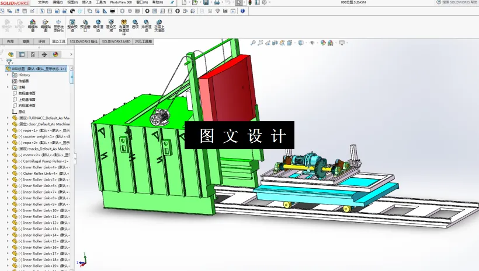This screenshot has height=271, width=479.
Task: Click the Edit Appearance color ball icon
Action: (323, 43)
